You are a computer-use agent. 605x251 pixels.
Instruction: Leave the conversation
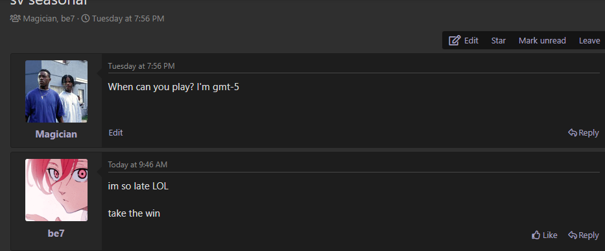[x=589, y=41]
